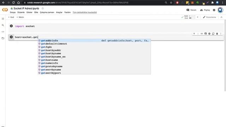Screen dimensions: 226x127
Task: Open Files folder sidebar icon
Action: (x=3, y=38)
